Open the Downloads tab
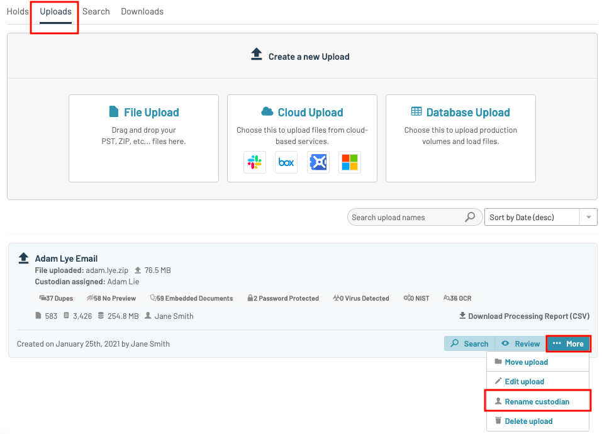This screenshot has width=602, height=434. pyautogui.click(x=142, y=11)
